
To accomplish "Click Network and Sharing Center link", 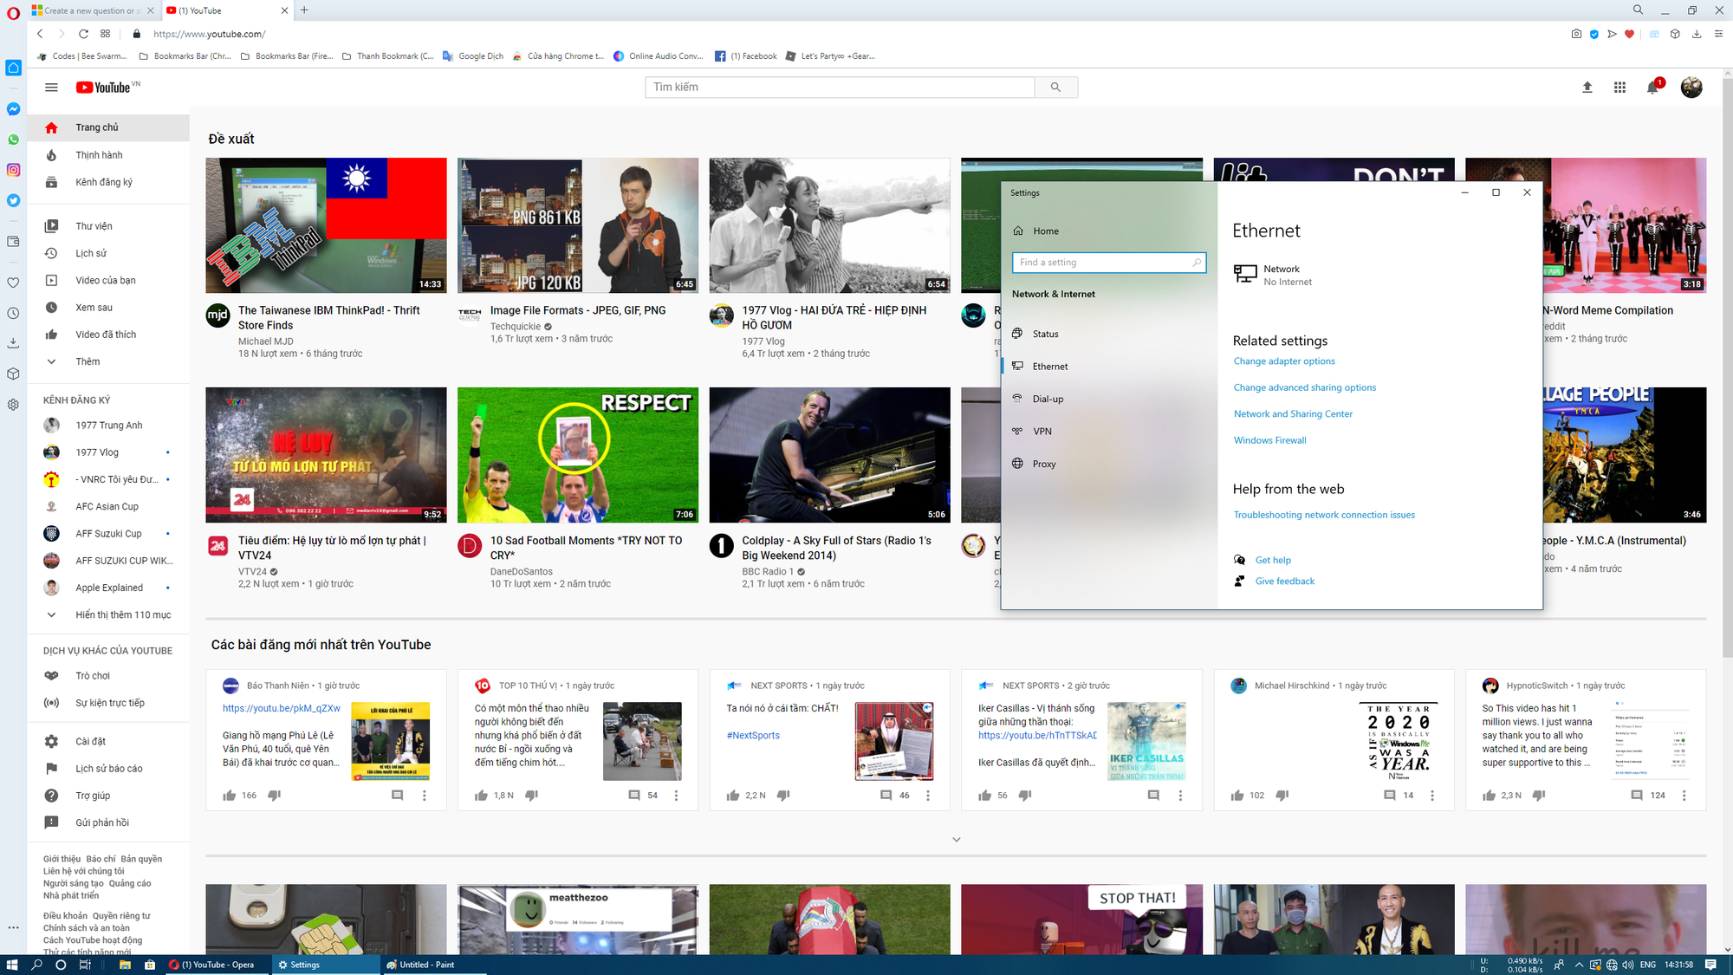I will 1293,414.
